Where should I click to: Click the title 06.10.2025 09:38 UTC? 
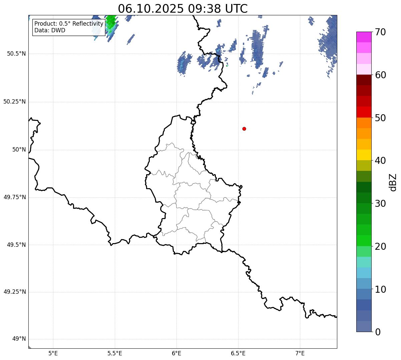tap(183, 9)
